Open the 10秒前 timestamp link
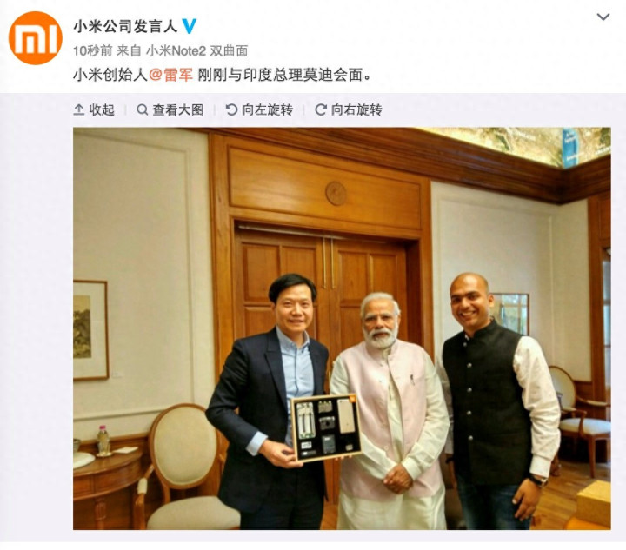This screenshot has height=550, width=626. (93, 50)
